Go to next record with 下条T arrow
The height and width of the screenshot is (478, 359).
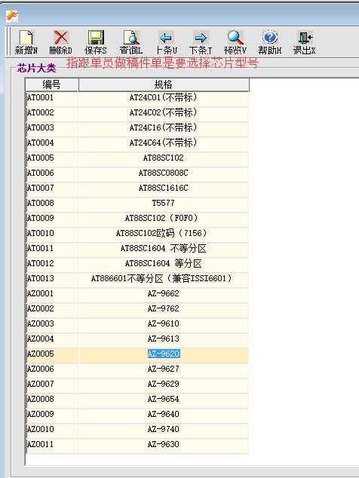(201, 38)
